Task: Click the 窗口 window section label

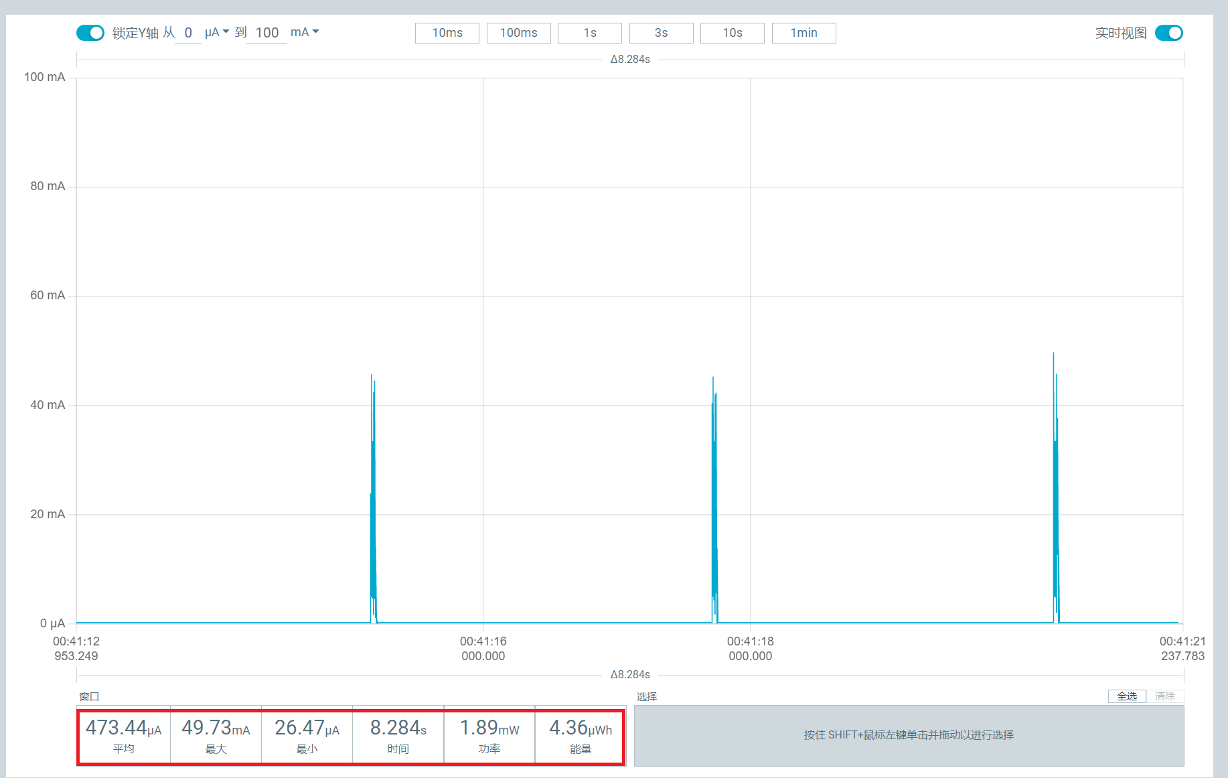Action: tap(89, 696)
